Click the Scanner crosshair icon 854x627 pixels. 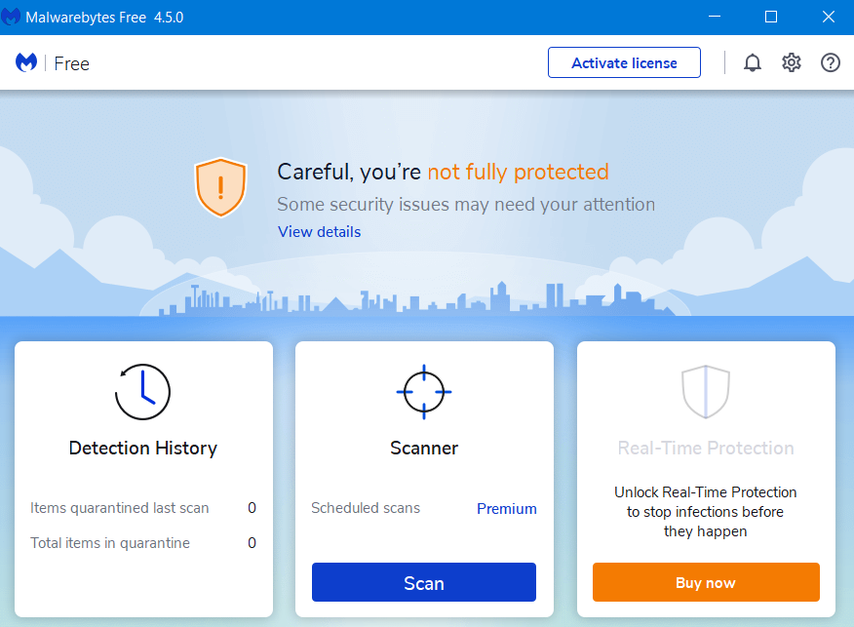pyautogui.click(x=424, y=392)
